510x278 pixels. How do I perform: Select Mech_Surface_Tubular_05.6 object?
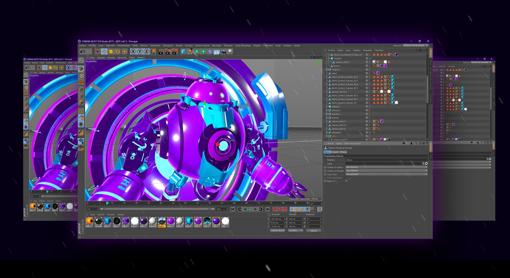click(x=345, y=77)
